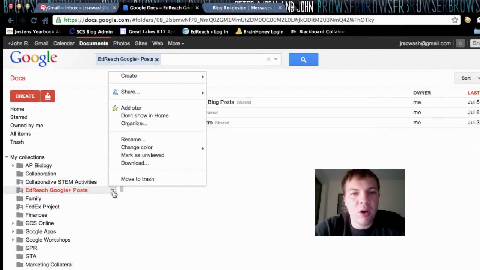Screen dimensions: 480x270
Task: Select Collaborative STEM Activities collection
Action: tap(61, 182)
